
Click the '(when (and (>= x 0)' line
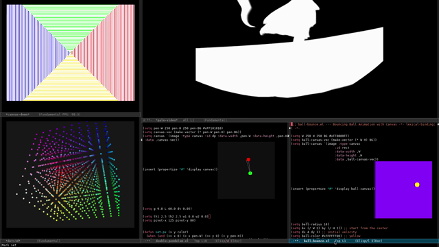(195, 236)
